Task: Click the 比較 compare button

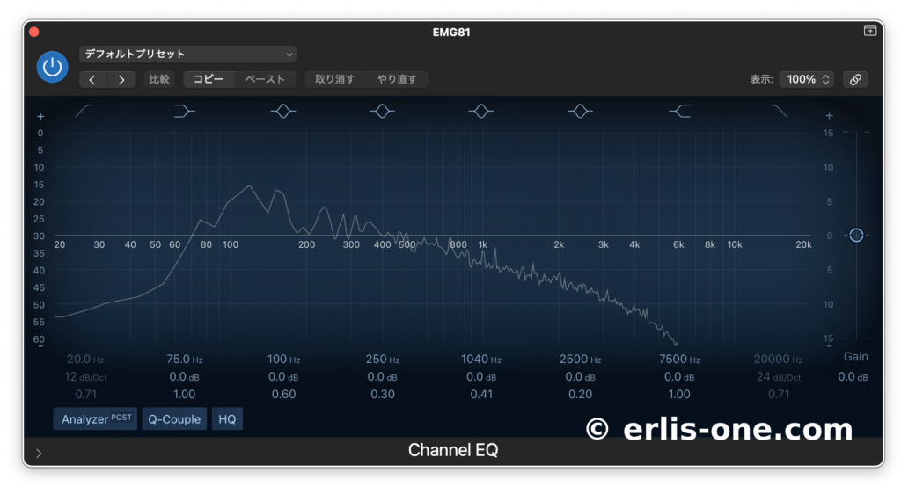Action: tap(159, 79)
